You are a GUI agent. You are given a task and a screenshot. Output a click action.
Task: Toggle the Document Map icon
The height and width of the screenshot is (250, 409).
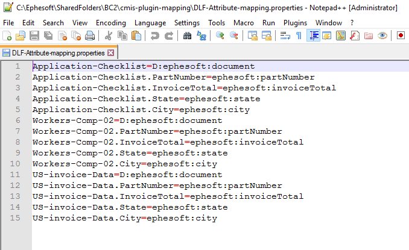click(x=341, y=36)
